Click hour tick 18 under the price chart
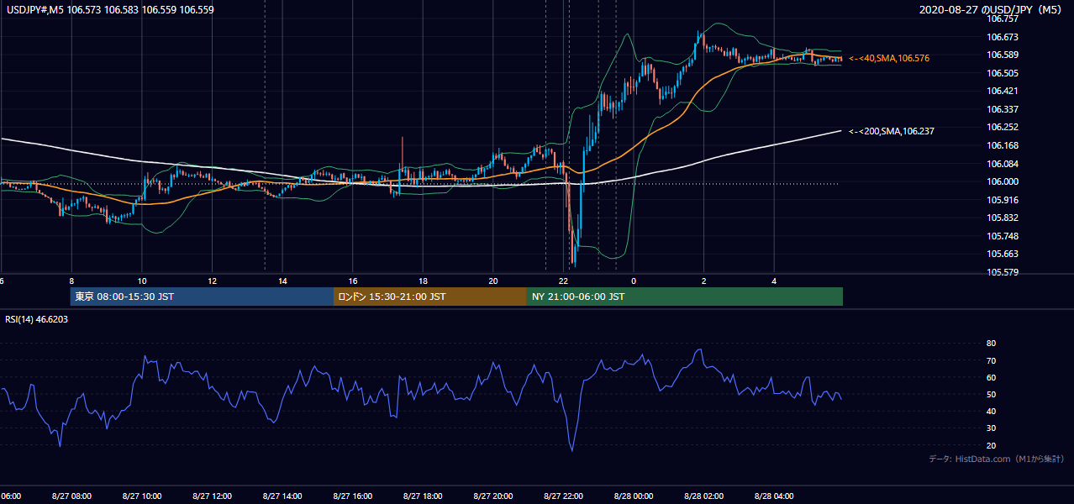Viewport: 1074px width, 504px height. (x=424, y=281)
